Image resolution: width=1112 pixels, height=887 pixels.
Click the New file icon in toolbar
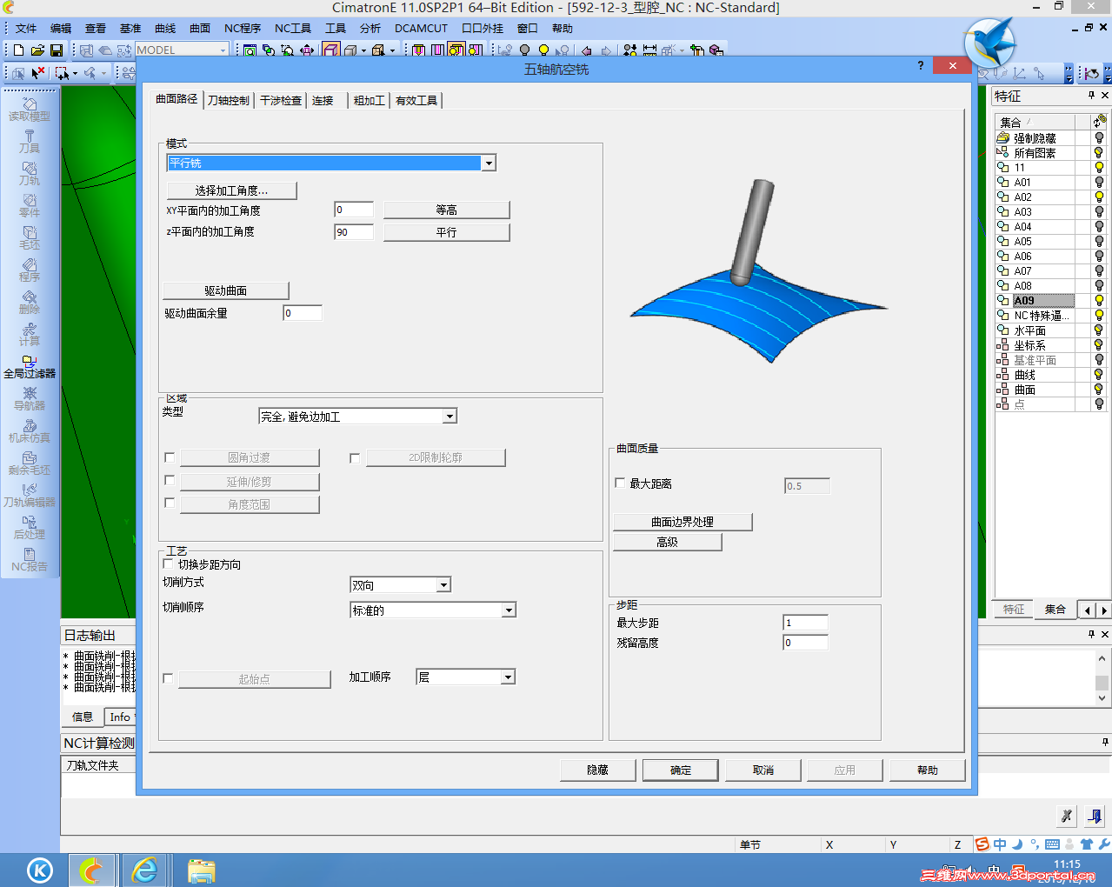[18, 50]
